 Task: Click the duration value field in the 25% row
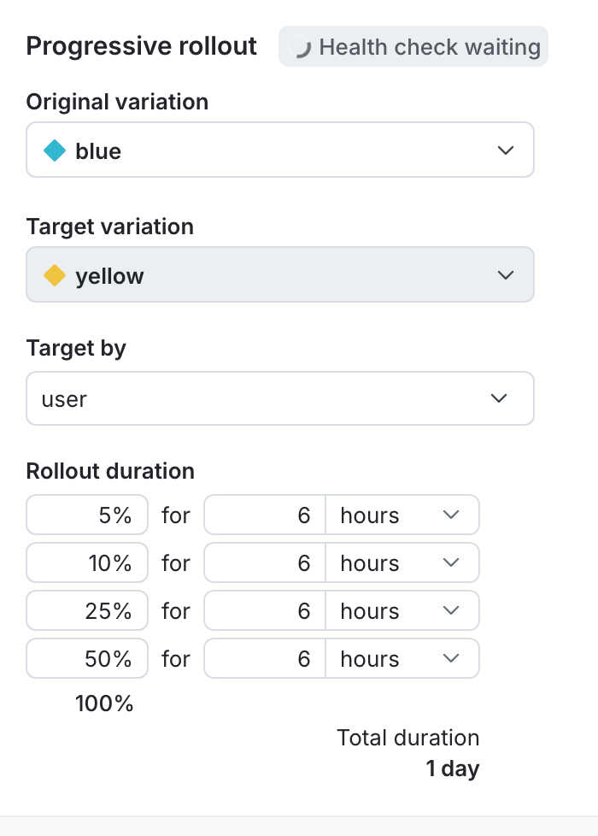(x=265, y=610)
